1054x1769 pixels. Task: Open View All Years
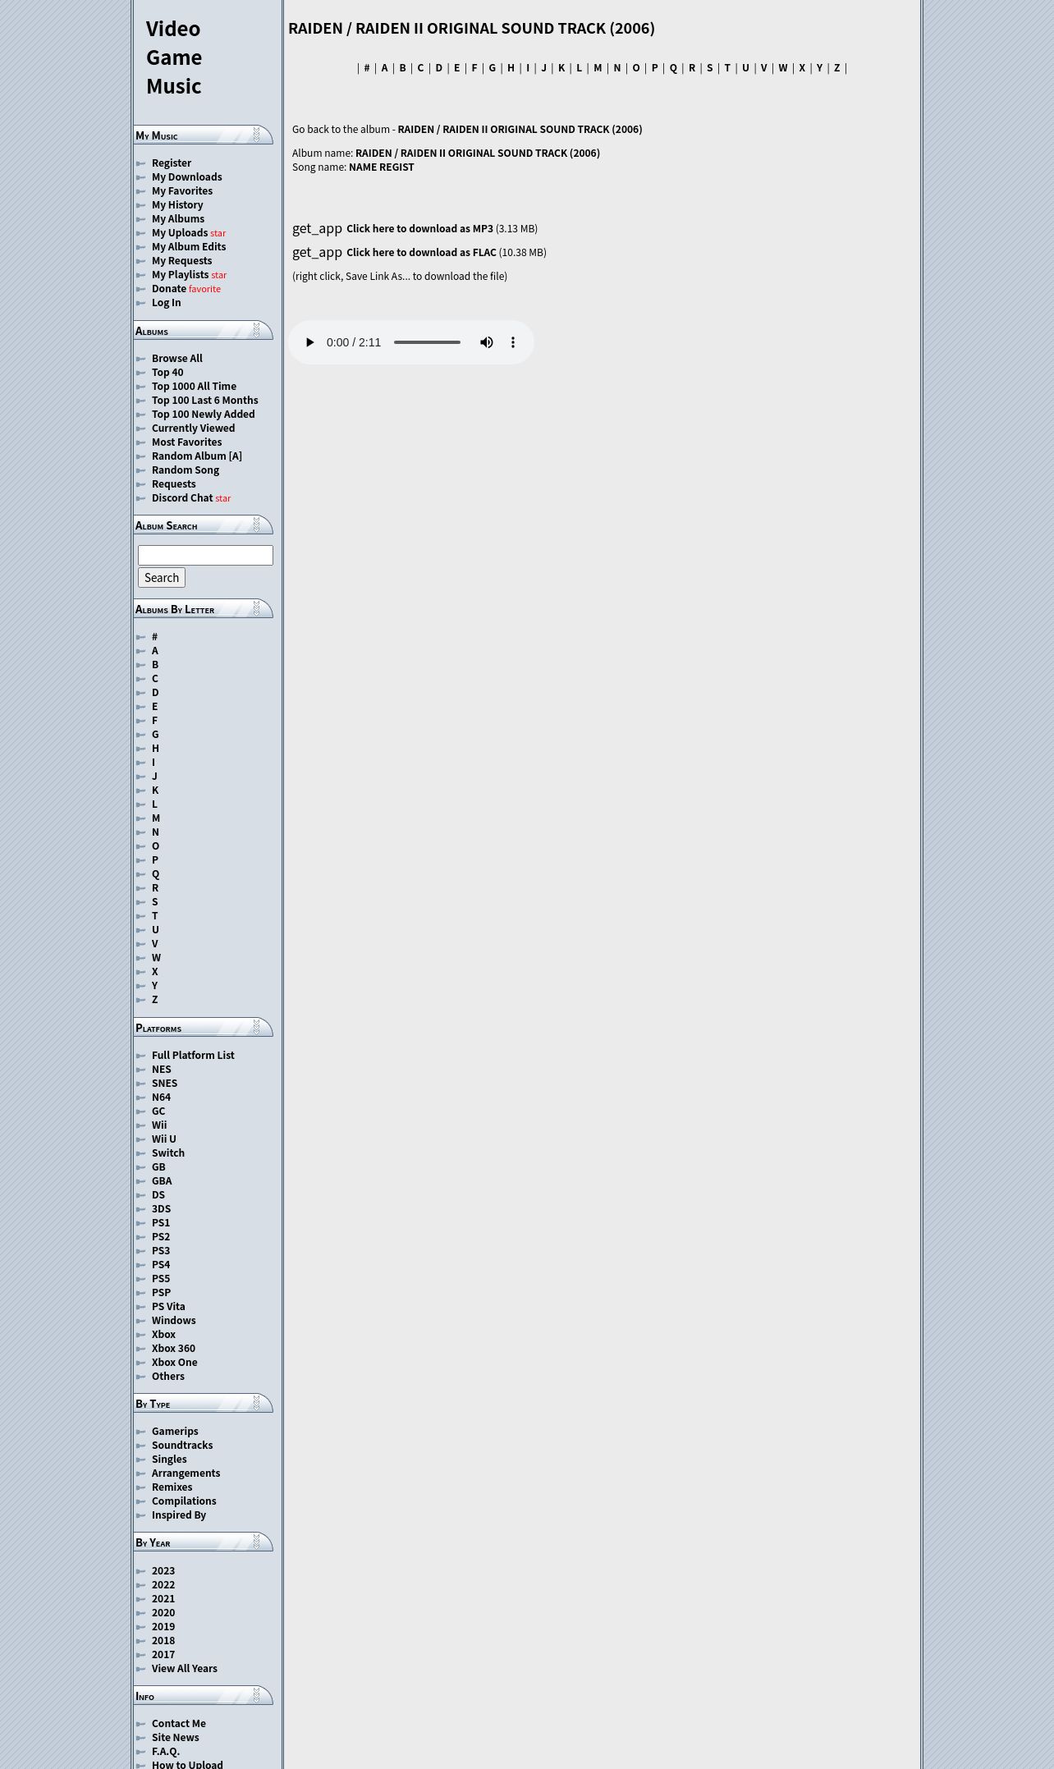(185, 1669)
